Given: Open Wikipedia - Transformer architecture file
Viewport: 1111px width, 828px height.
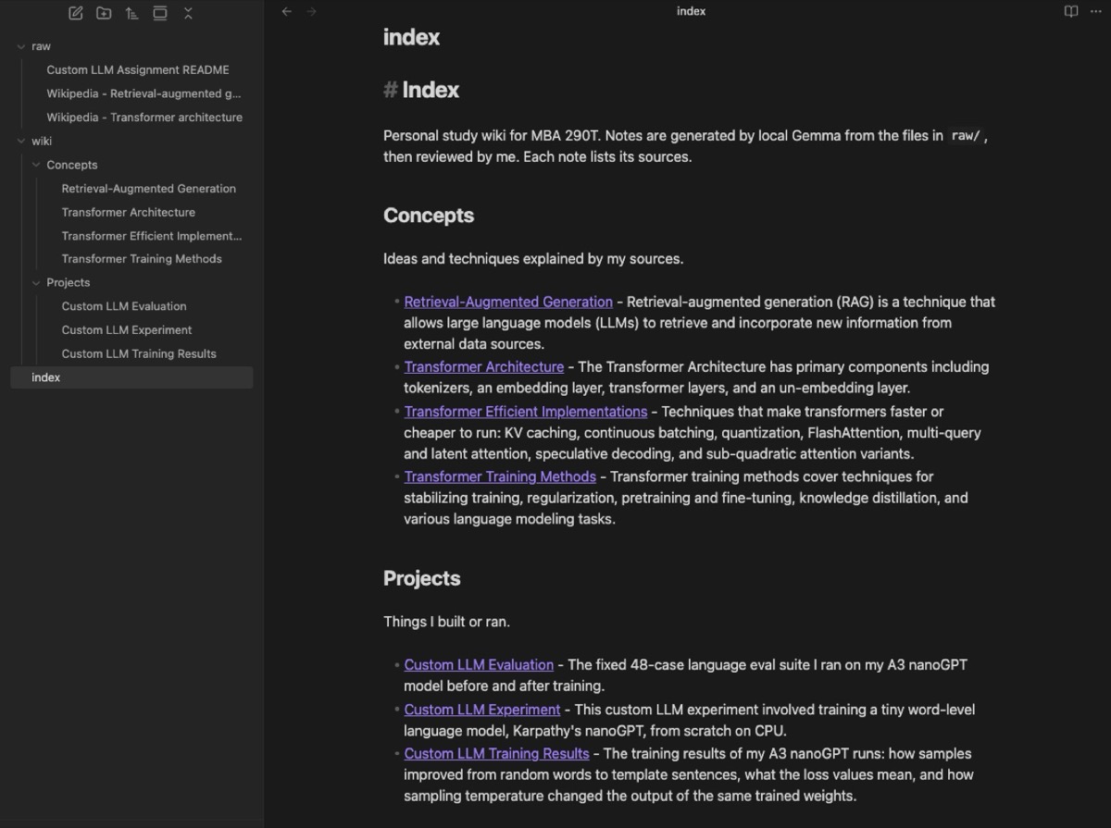Looking at the screenshot, I should coord(144,117).
